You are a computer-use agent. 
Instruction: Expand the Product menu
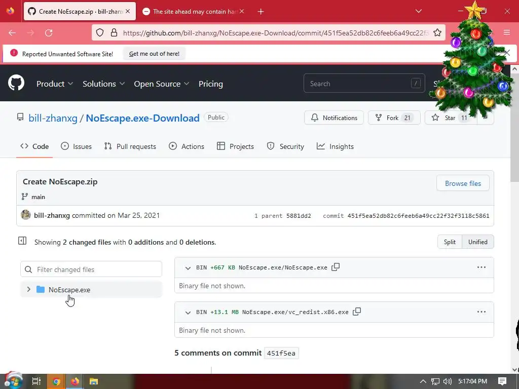55,84
